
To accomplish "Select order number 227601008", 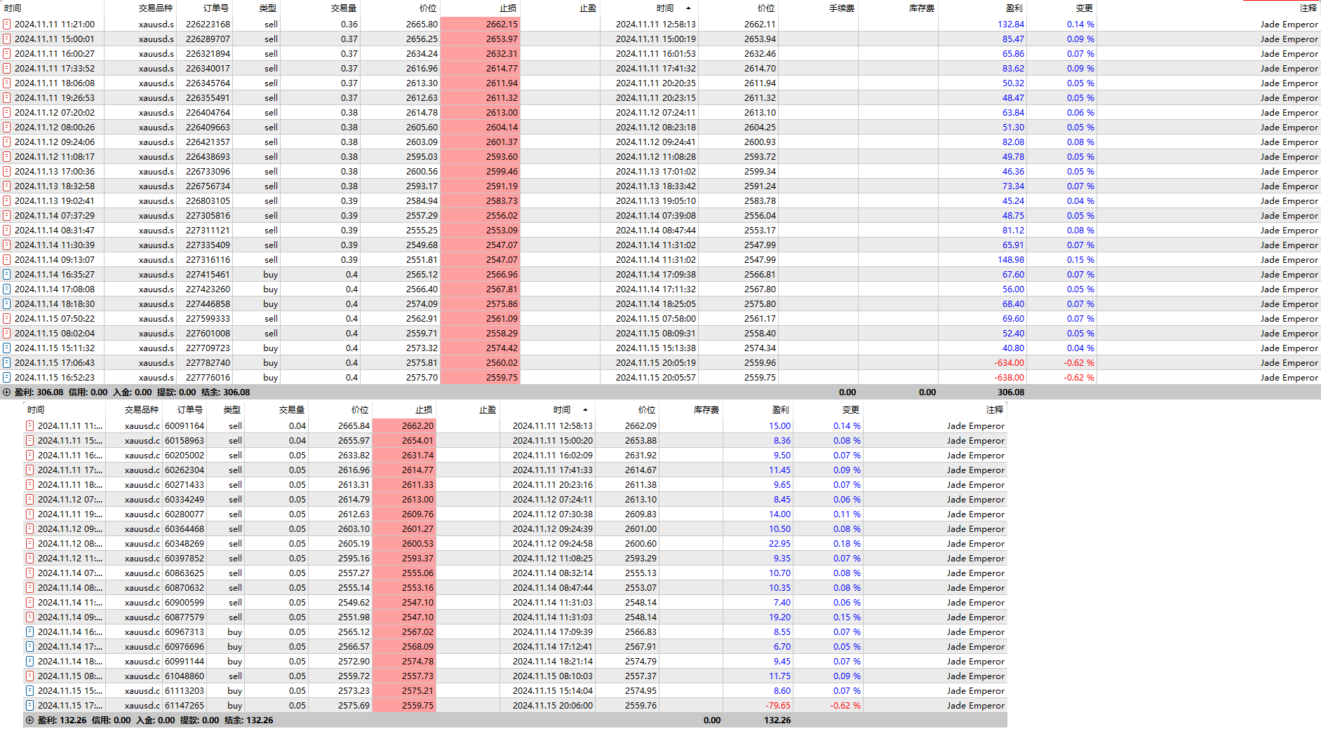I will point(208,333).
